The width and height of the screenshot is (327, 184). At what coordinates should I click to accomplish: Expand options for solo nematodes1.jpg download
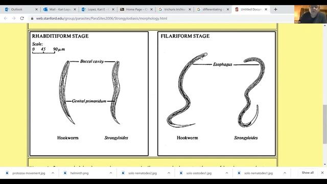[x=285, y=173]
